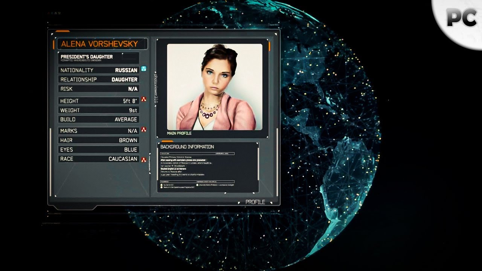Click the President's Daughter title box
Screen dimensions: 482x271
[99, 58]
